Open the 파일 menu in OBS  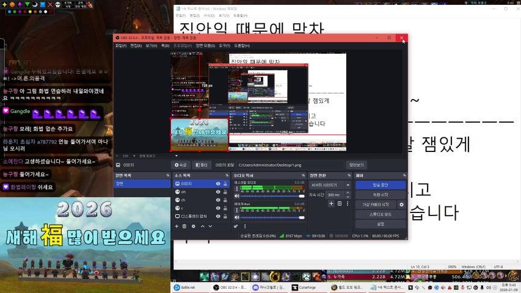click(x=120, y=45)
